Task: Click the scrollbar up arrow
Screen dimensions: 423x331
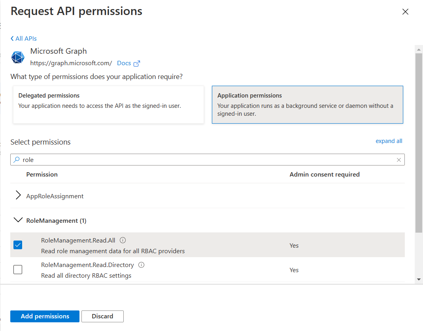Action: click(x=419, y=49)
